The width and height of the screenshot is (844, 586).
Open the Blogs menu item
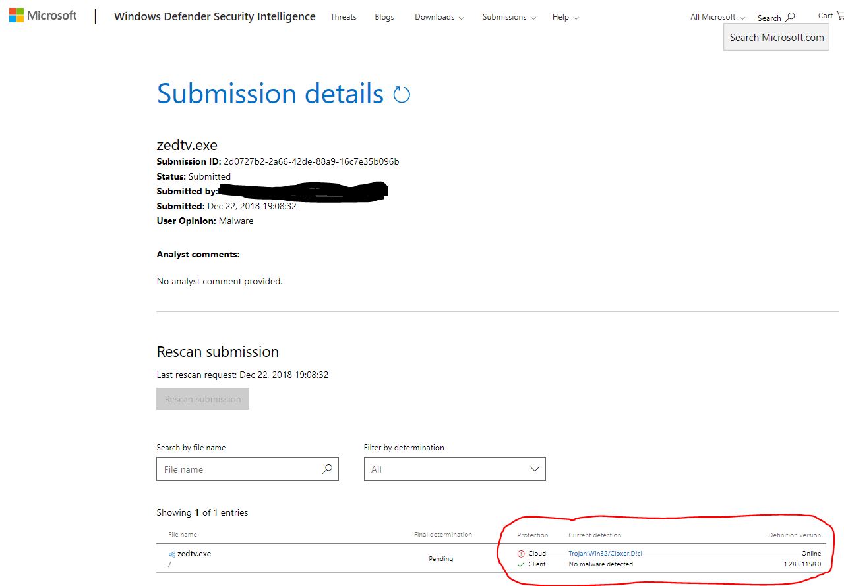coord(384,17)
